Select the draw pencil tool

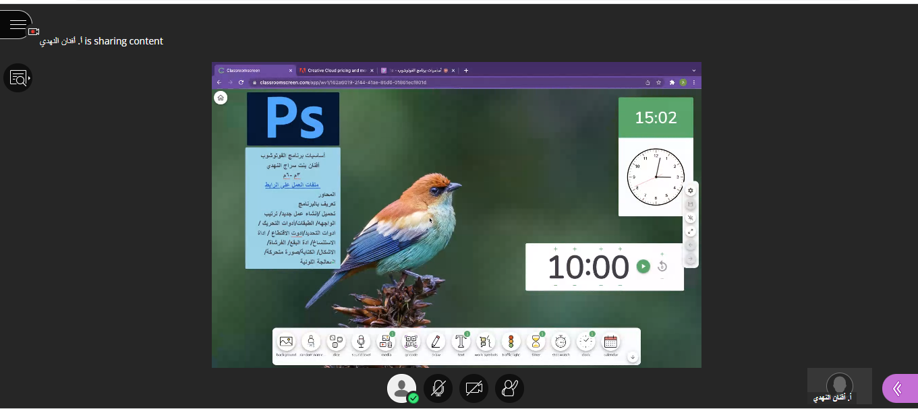click(x=436, y=342)
